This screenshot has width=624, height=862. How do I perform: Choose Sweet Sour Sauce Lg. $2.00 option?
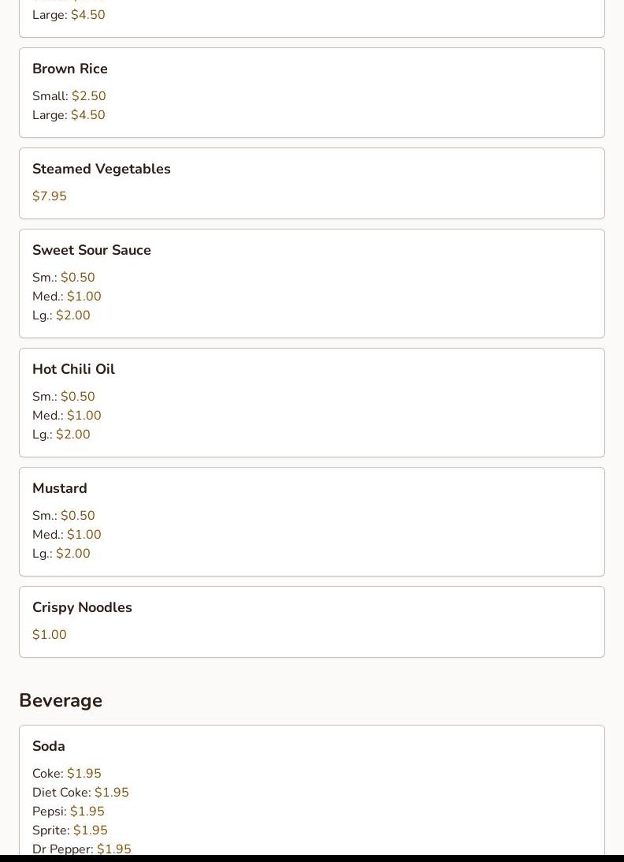coord(61,315)
